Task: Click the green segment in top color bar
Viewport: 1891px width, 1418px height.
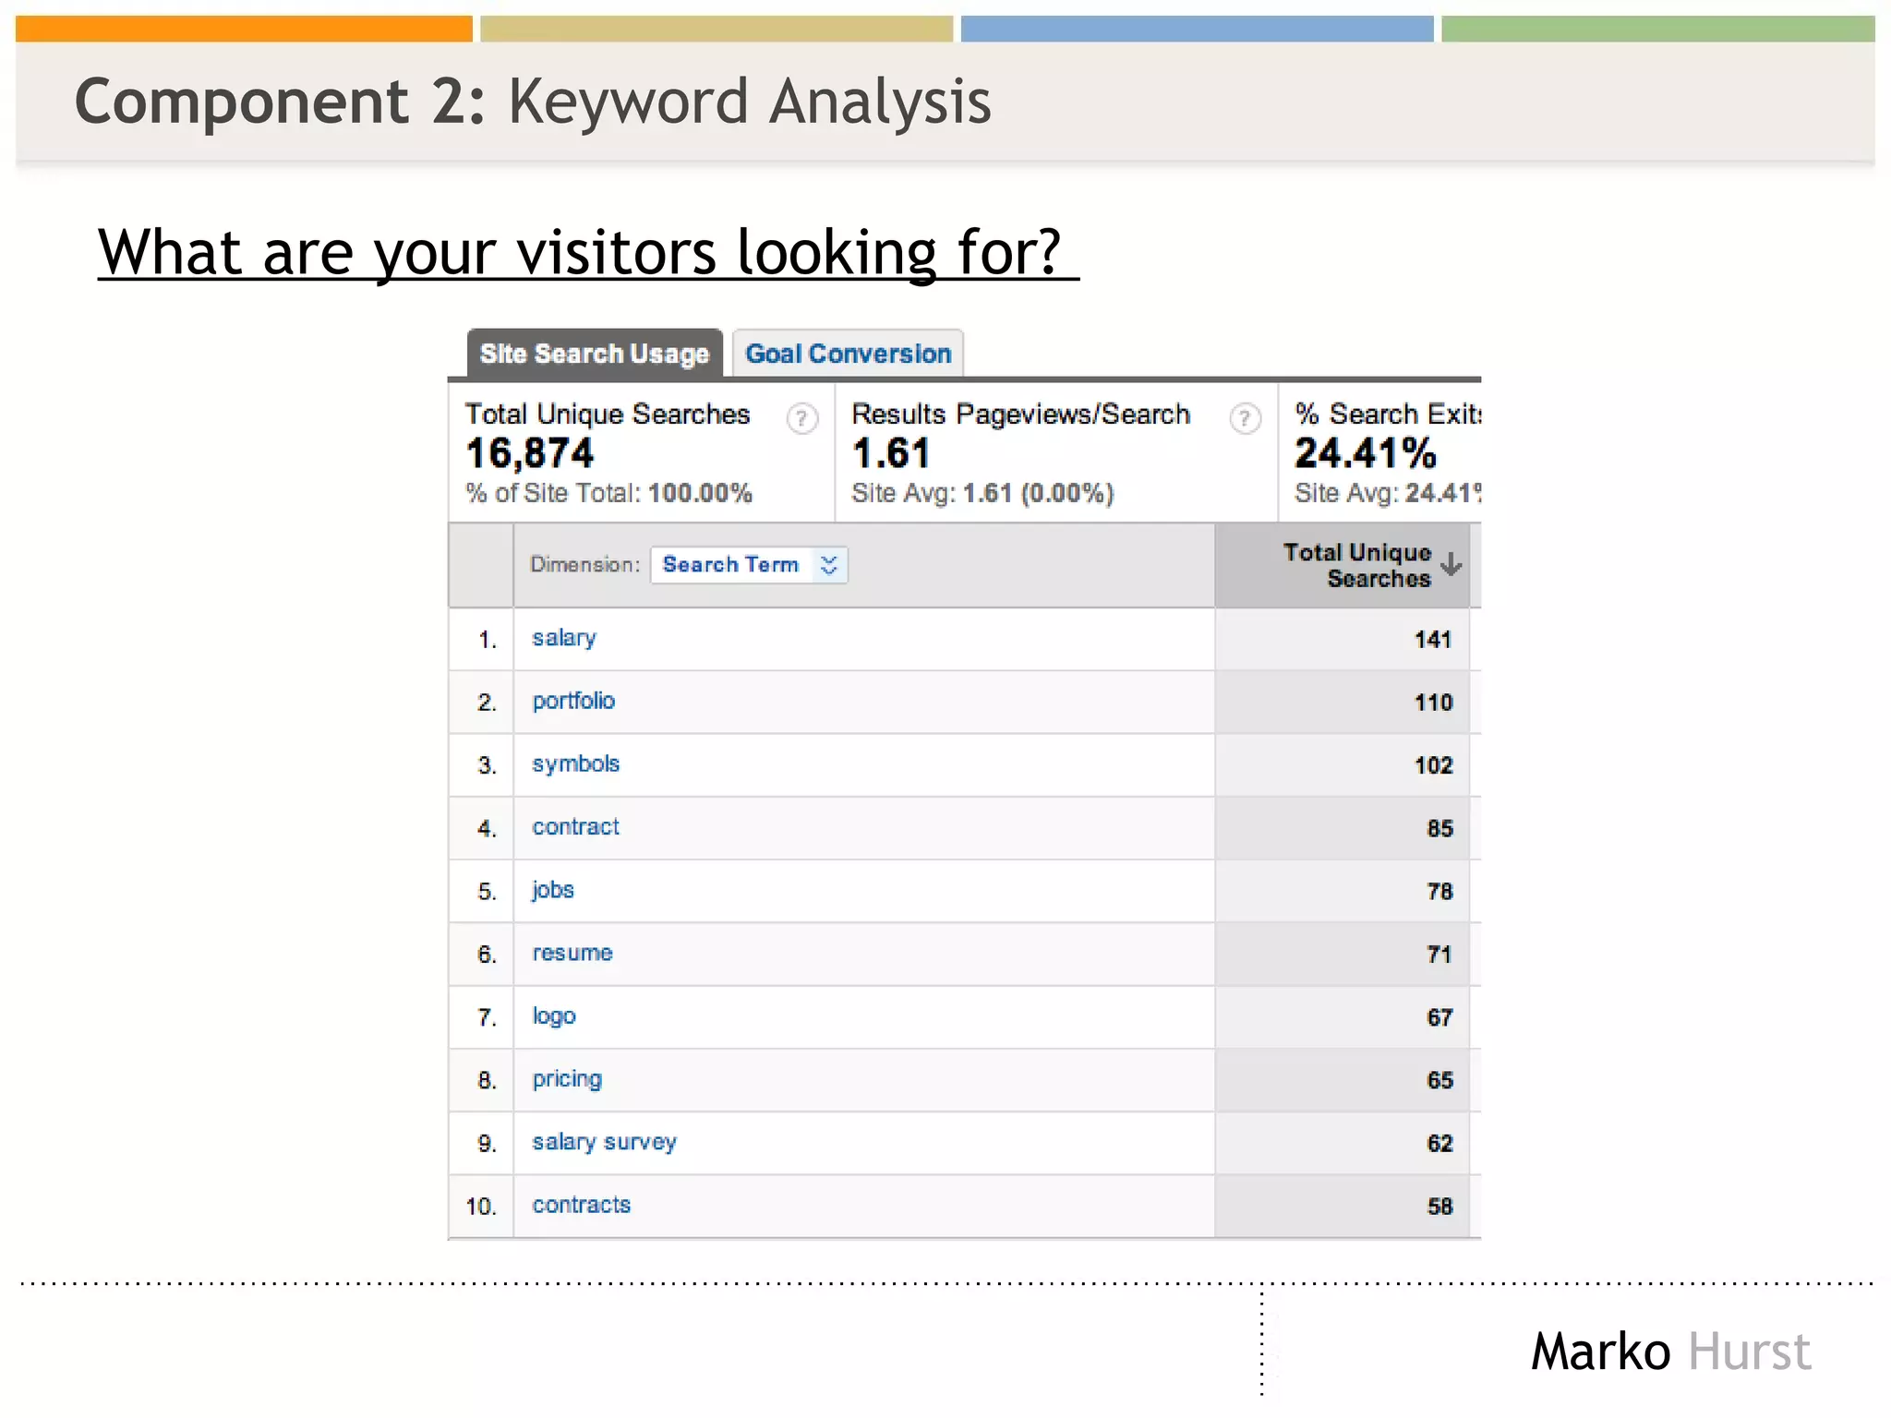Action: 1657,29
